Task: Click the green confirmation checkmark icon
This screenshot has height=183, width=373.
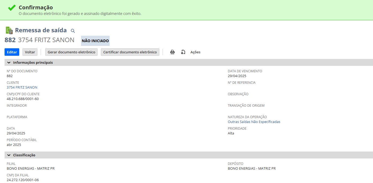Action: (12, 8)
